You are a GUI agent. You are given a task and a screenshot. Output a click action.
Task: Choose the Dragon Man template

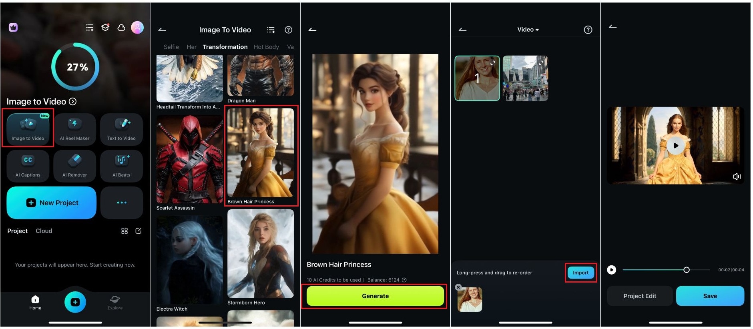tap(261, 76)
